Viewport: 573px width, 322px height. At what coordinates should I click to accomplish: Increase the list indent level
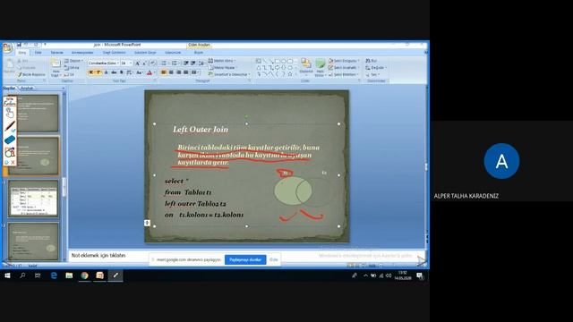(x=193, y=64)
